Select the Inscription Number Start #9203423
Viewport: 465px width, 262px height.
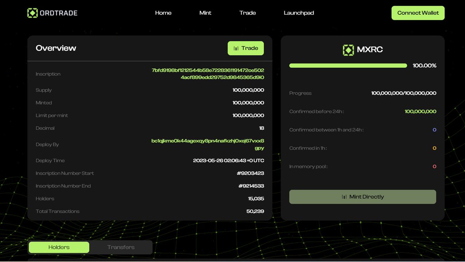[251, 173]
